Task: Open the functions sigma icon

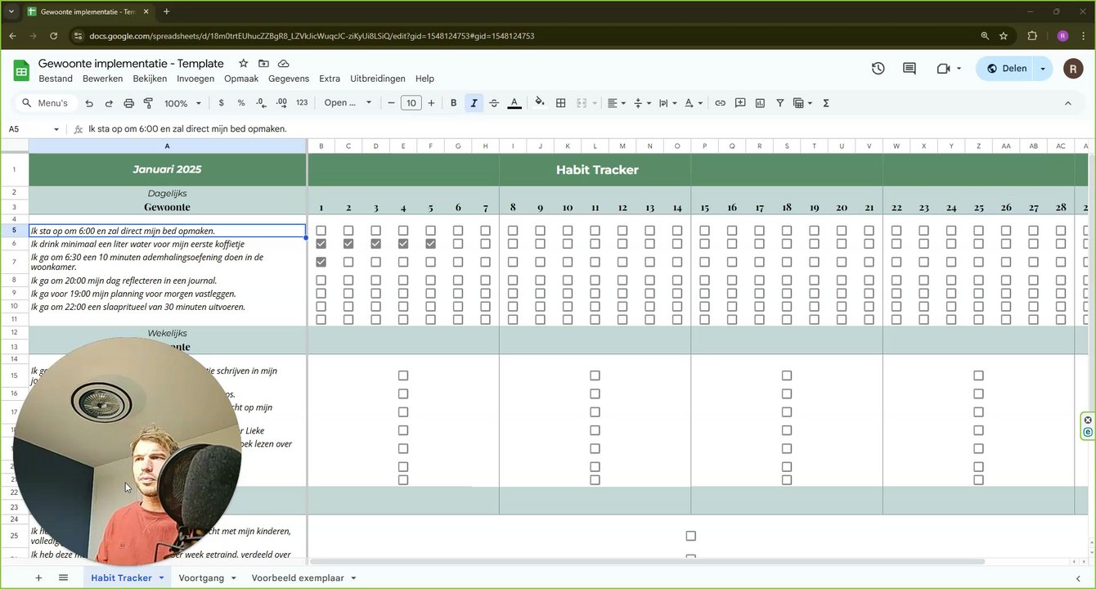Action: click(x=826, y=103)
